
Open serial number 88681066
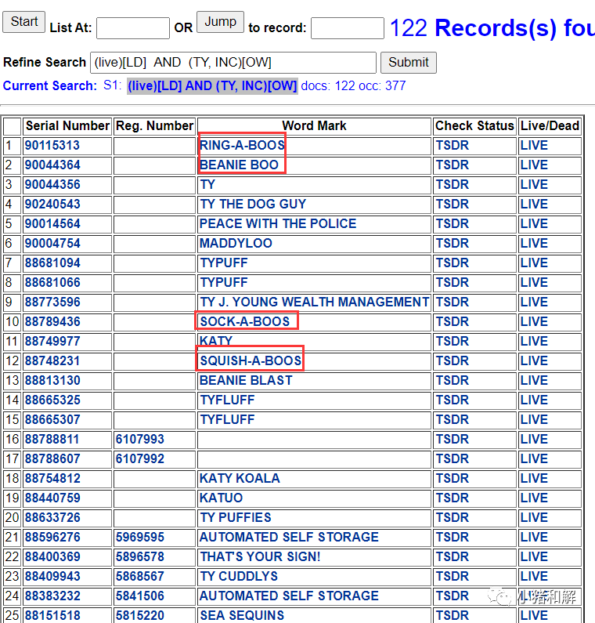tap(52, 282)
